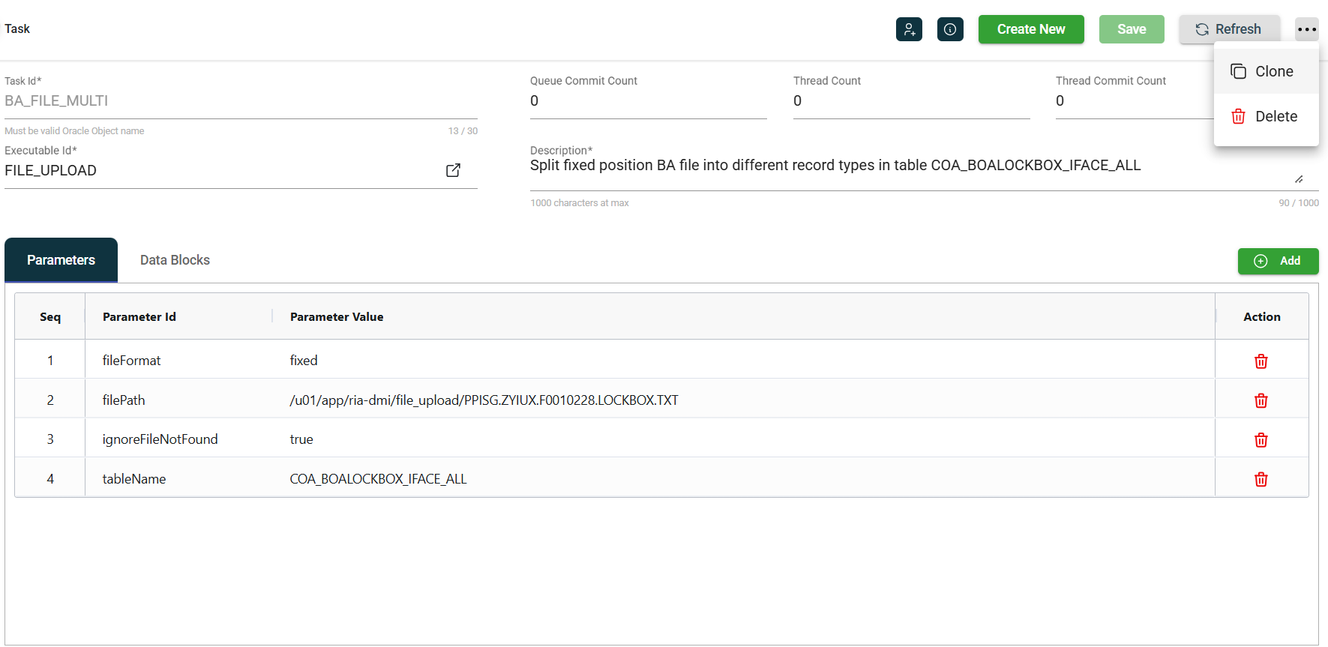Screen dimensions: 1328x647
Task: Focus the Thread Count input field
Action: point(910,101)
